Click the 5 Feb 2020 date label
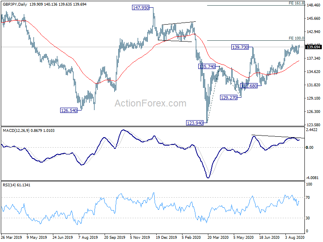 tap(191, 237)
